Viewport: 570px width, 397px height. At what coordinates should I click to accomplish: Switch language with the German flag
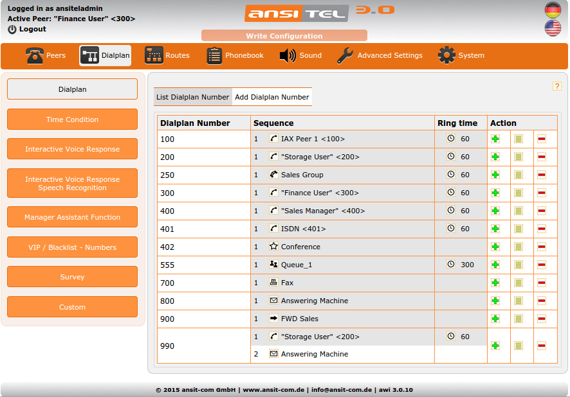coord(552,10)
